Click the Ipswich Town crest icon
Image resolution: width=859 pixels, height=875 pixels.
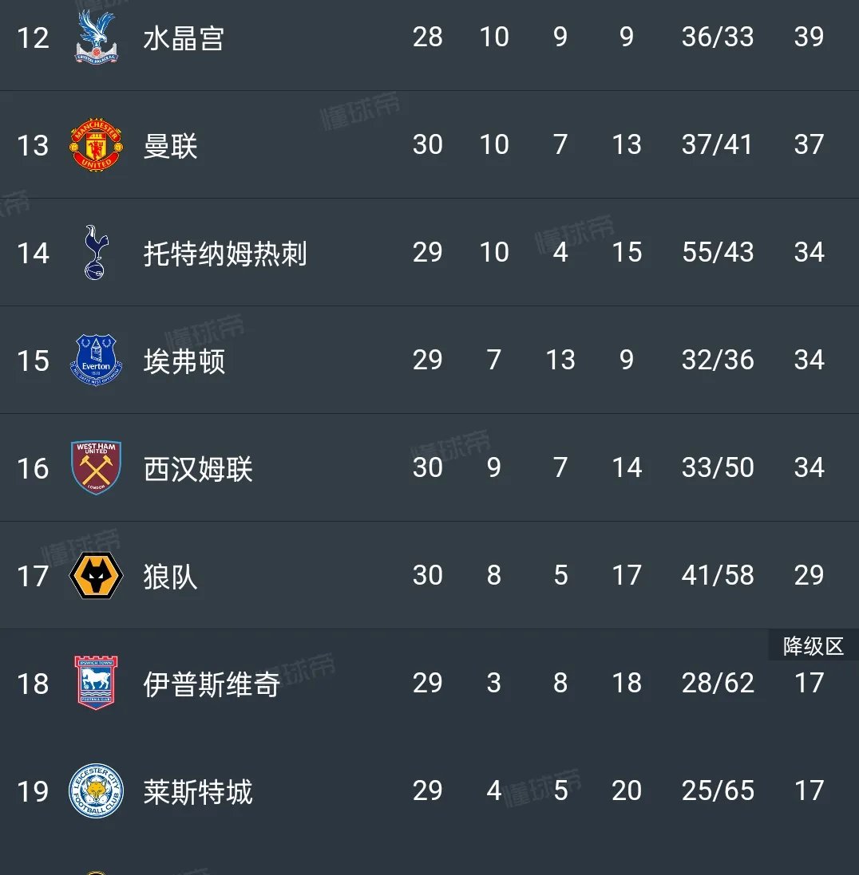[95, 684]
